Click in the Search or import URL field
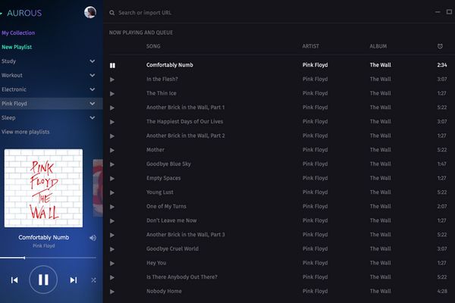Image resolution: width=455 pixels, height=303 pixels. click(x=145, y=13)
